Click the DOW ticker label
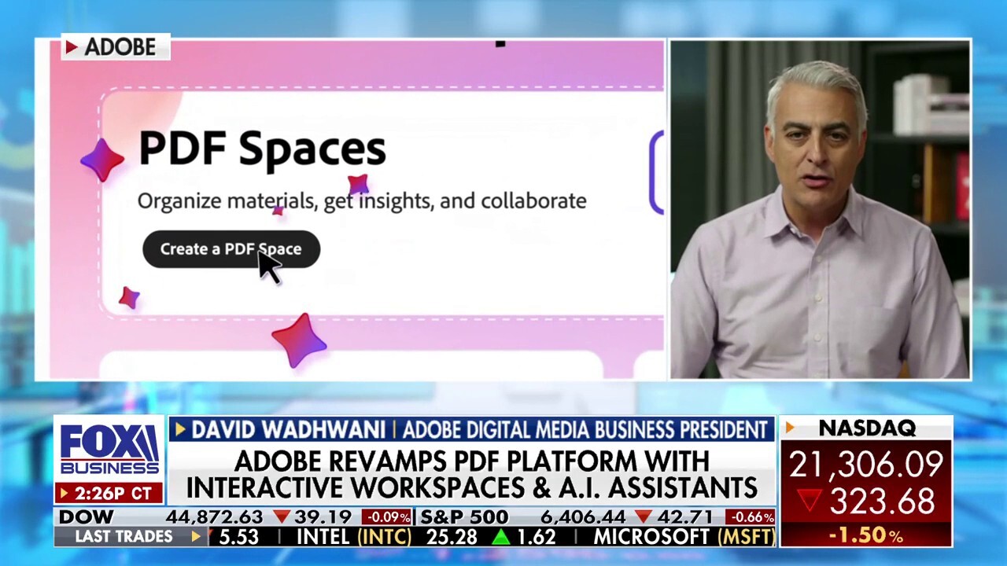 coord(87,517)
